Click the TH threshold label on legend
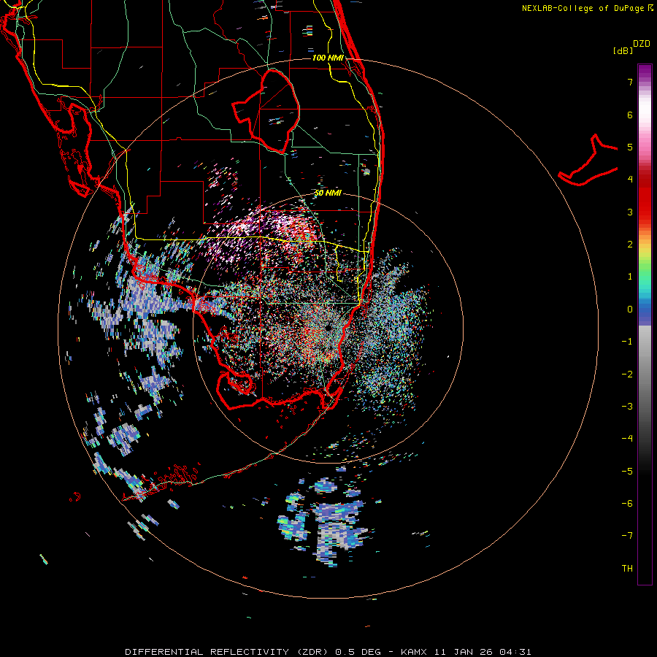Image resolution: width=657 pixels, height=657 pixels. tap(627, 569)
